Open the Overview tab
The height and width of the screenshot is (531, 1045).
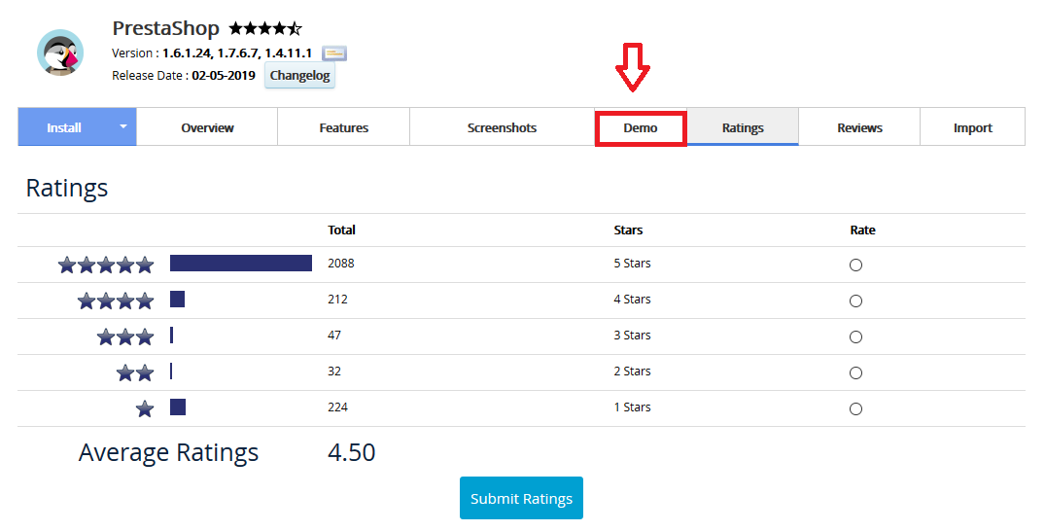(x=207, y=127)
